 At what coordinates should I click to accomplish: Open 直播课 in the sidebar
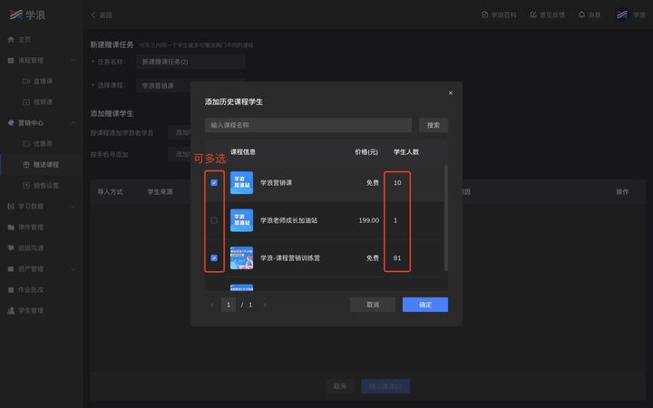(43, 82)
